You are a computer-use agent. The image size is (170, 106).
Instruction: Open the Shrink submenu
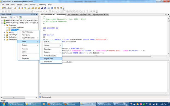point(51,45)
